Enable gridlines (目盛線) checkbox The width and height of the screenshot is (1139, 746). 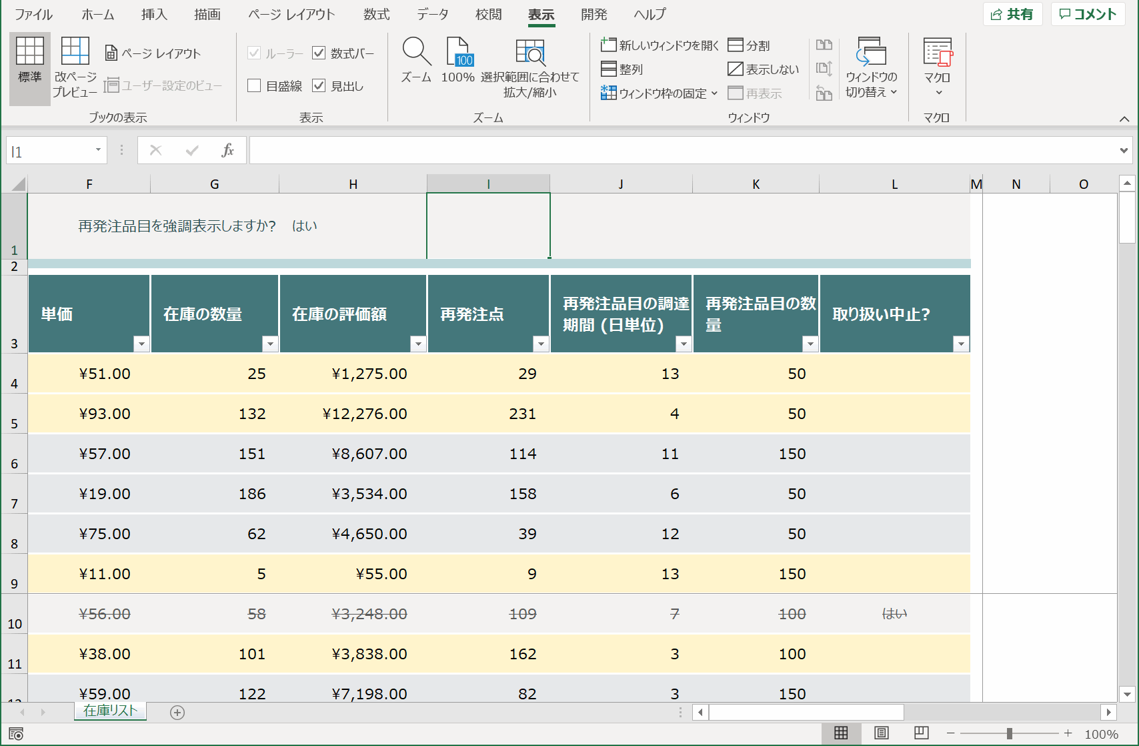tap(254, 86)
